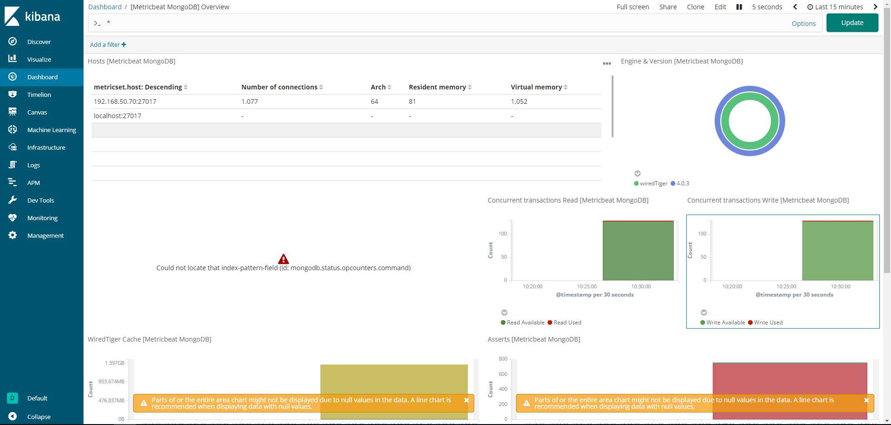Open Logs icon in sidebar
Screen dimensions: 891x425
(x=13, y=165)
